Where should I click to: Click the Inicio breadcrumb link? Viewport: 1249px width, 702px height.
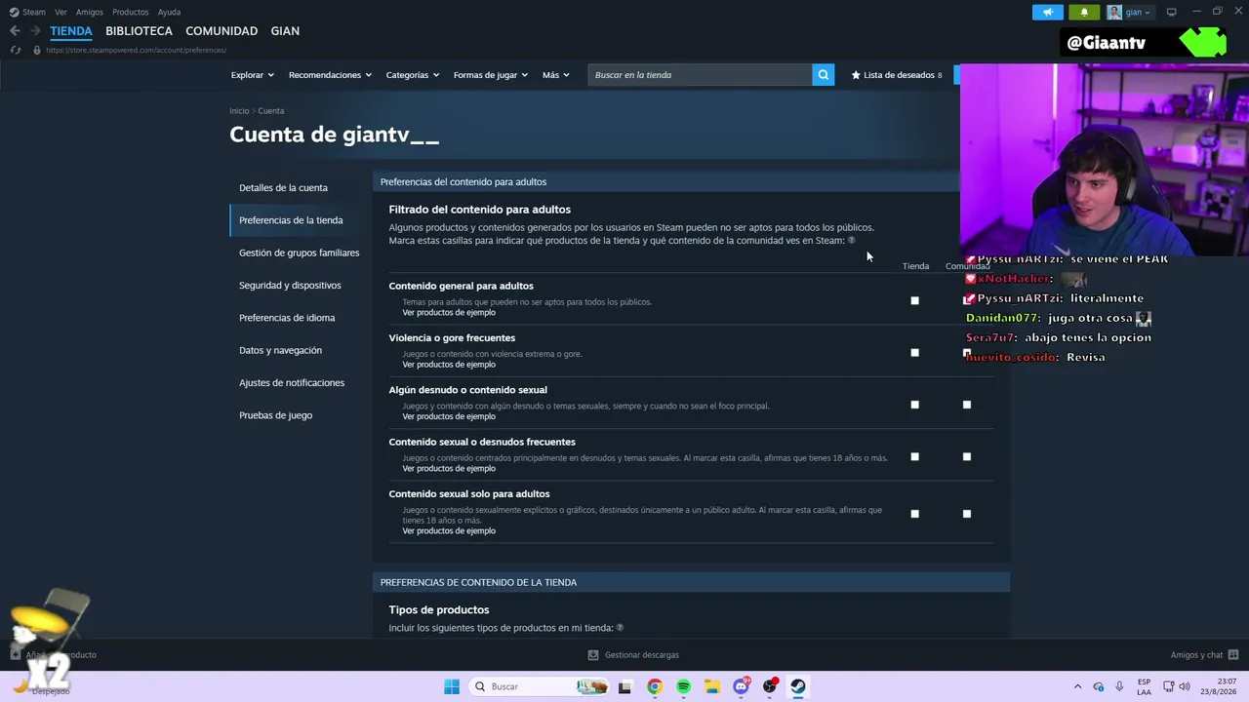239,111
